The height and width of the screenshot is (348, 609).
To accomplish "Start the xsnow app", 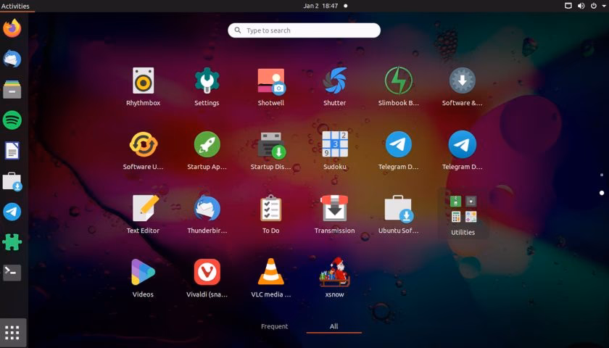I will click(334, 272).
